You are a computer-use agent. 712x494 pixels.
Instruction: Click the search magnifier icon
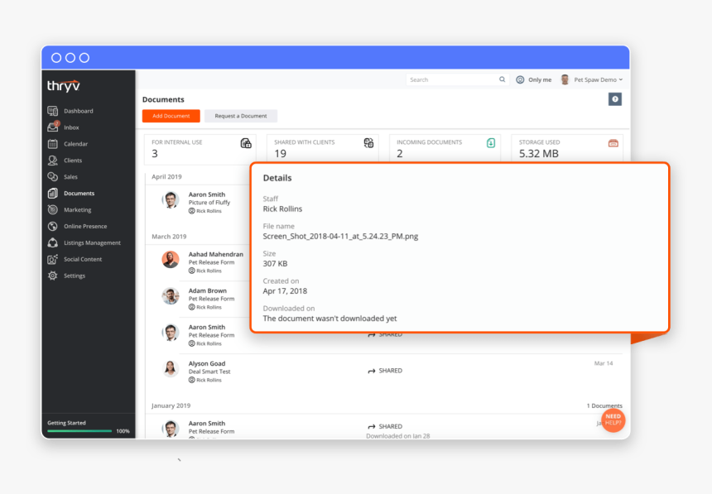pyautogui.click(x=503, y=79)
